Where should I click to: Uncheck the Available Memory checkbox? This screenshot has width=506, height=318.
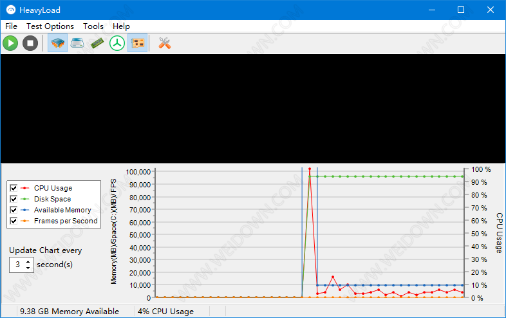point(14,210)
